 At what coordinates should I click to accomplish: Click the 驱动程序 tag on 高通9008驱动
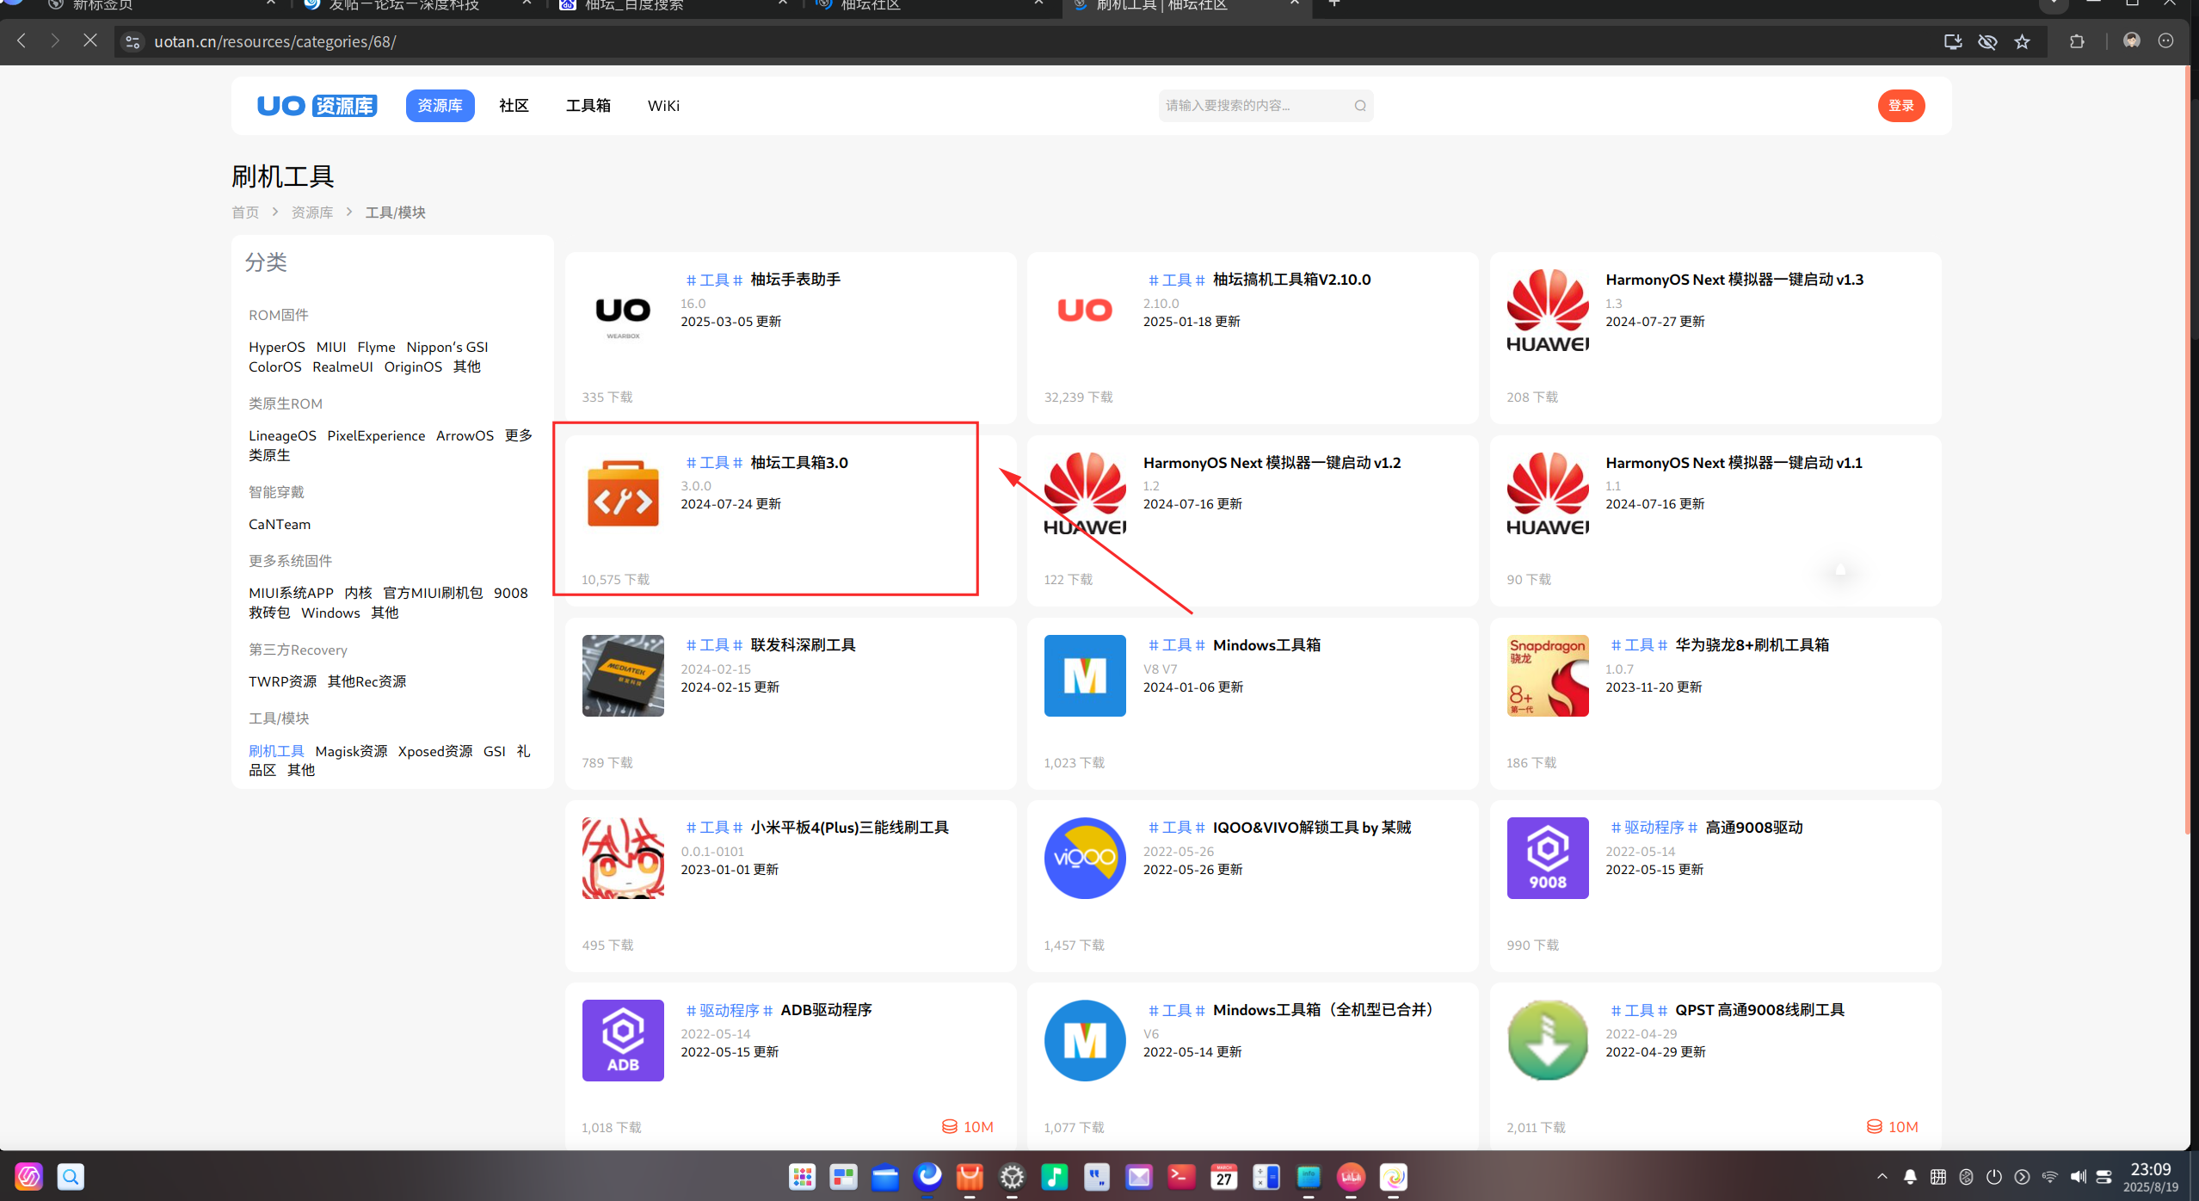(1654, 828)
